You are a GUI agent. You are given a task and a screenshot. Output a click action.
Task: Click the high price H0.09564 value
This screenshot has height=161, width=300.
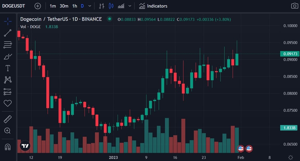pyautogui.click(x=147, y=20)
